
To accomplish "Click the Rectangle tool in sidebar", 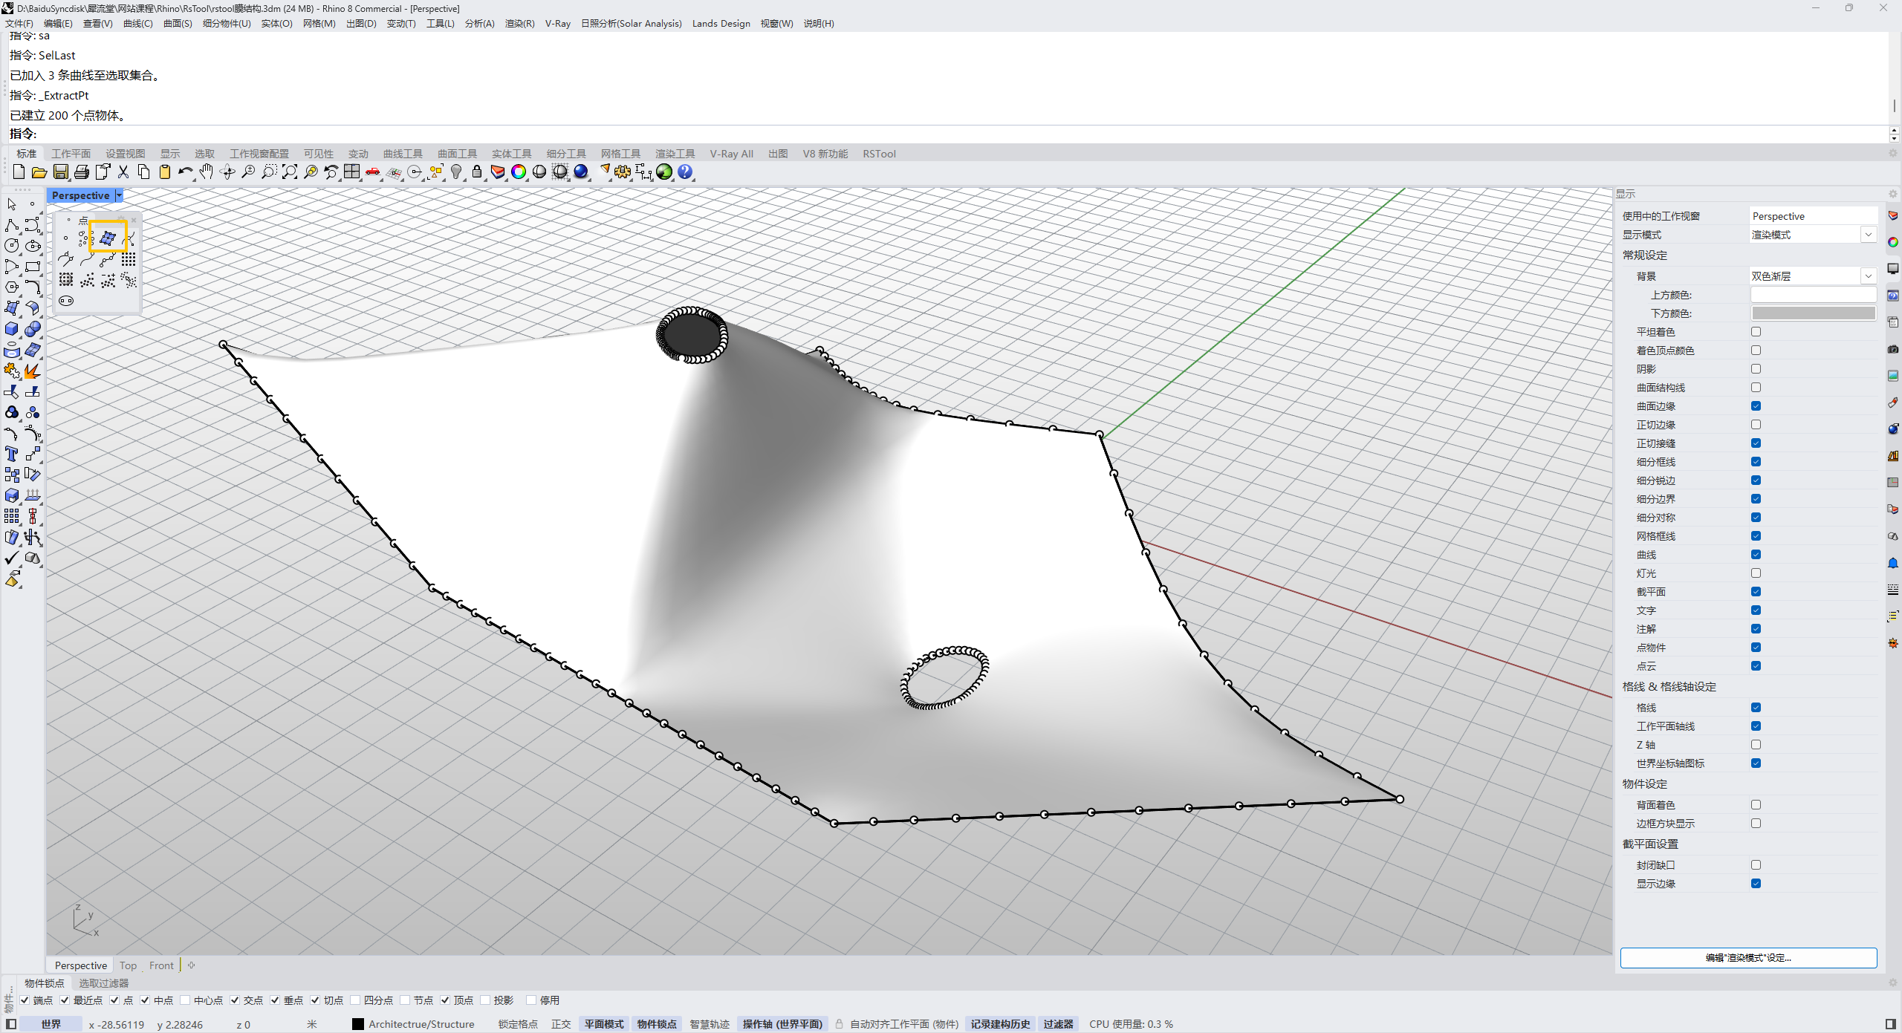I will [x=33, y=267].
